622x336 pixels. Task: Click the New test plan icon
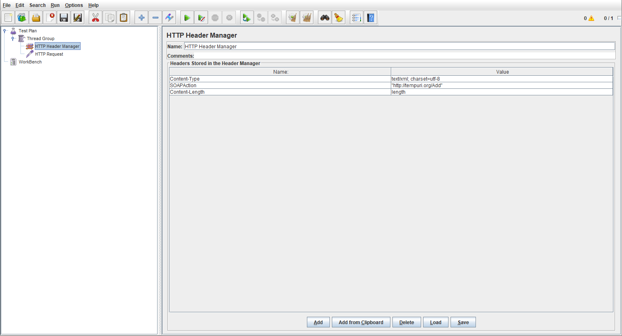pyautogui.click(x=8, y=18)
